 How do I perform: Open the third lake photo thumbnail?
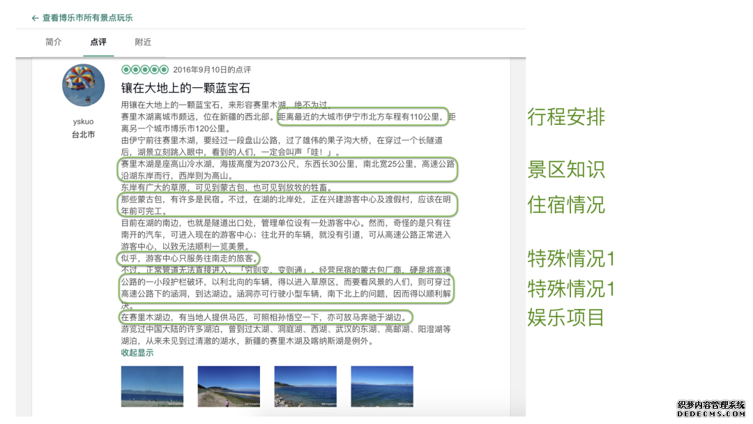click(x=305, y=386)
